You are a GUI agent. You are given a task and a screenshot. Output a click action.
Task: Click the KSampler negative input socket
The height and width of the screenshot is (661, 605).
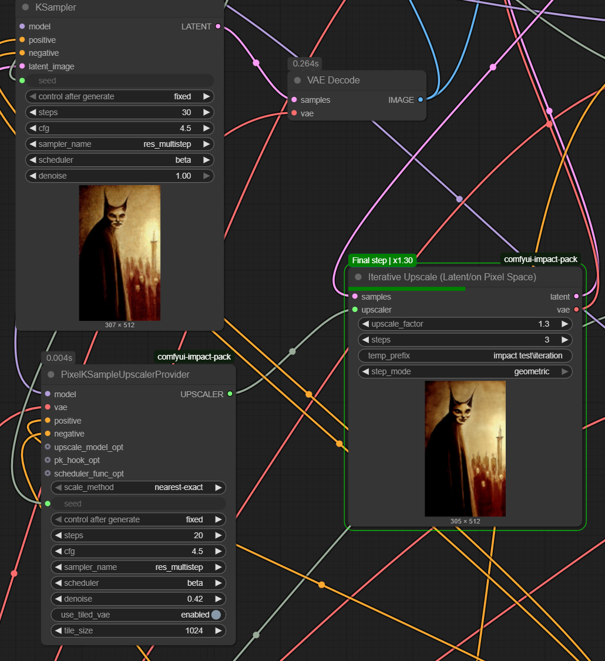click(22, 53)
